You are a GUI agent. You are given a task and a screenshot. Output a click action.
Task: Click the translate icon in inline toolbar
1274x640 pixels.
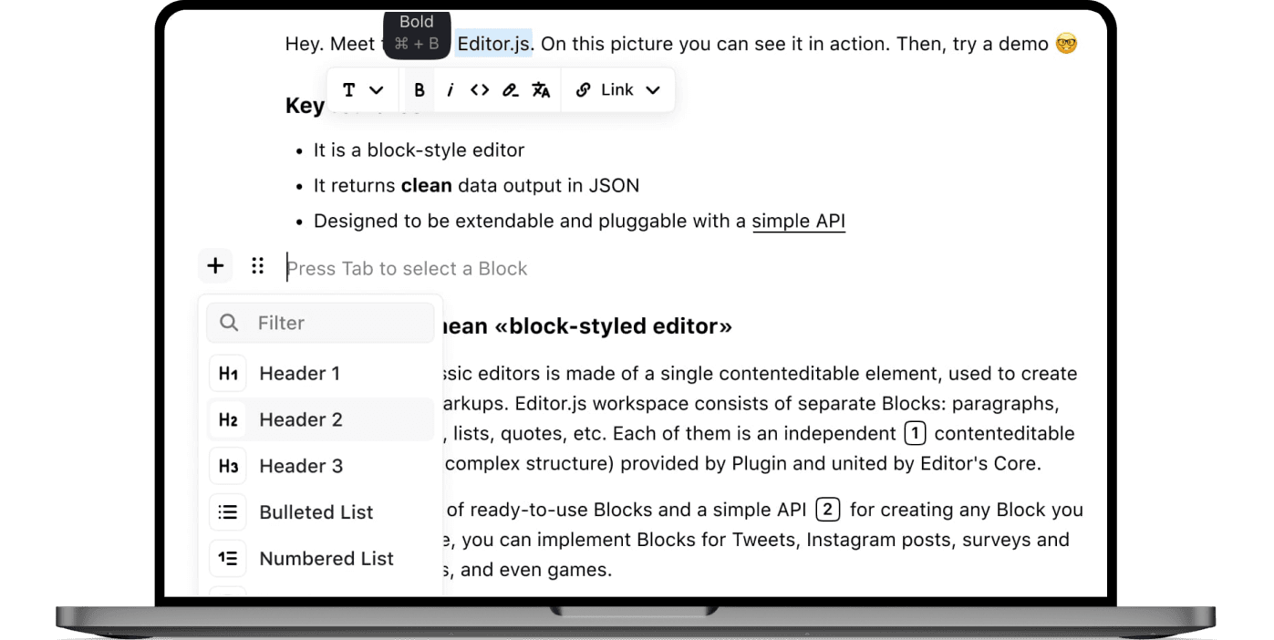tap(541, 90)
